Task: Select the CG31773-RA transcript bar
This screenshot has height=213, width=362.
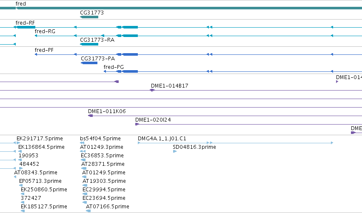Action: pos(89,44)
